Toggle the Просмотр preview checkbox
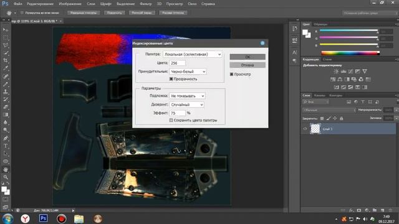The width and height of the screenshot is (399, 224). (231, 74)
